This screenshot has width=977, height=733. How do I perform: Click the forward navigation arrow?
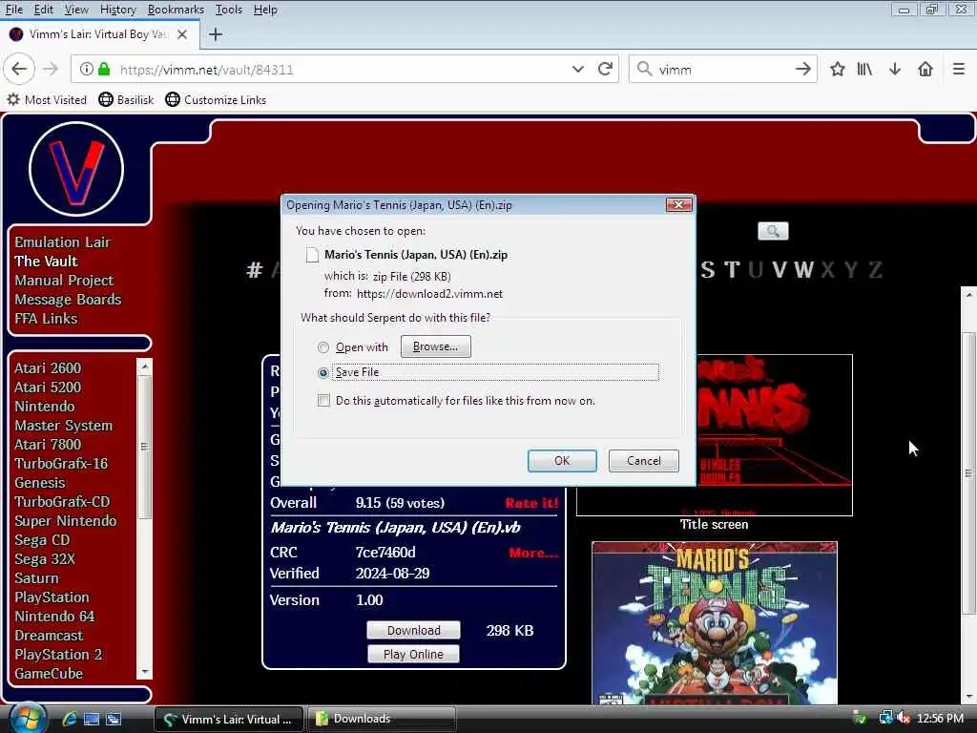point(51,69)
